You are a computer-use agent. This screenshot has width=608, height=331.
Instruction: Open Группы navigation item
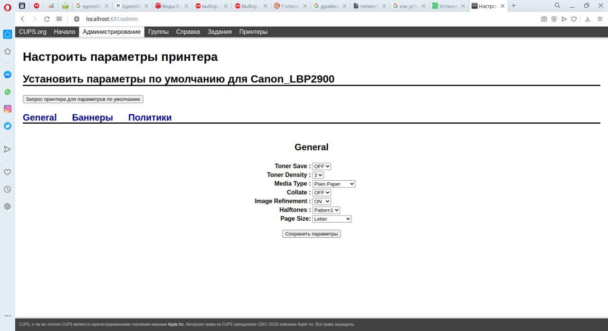[x=158, y=32]
